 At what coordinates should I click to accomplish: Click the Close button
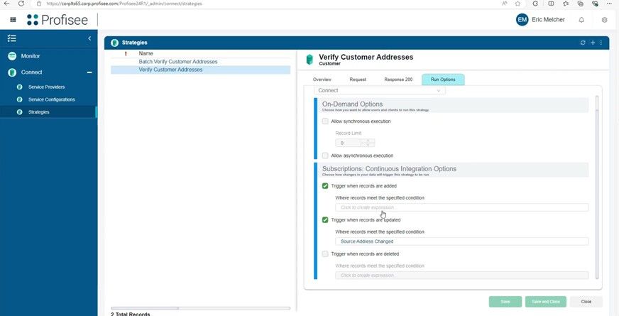point(586,302)
